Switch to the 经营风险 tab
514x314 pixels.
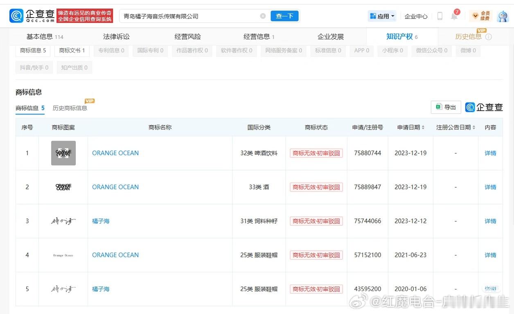[x=187, y=37]
